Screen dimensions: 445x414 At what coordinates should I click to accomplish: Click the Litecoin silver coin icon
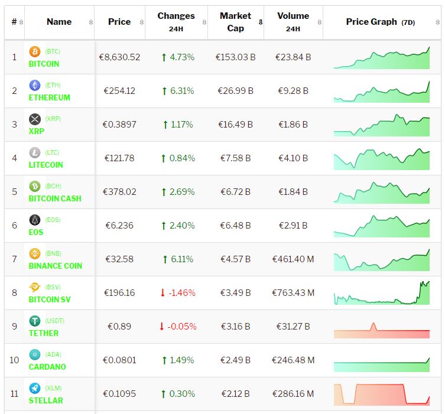[35, 153]
